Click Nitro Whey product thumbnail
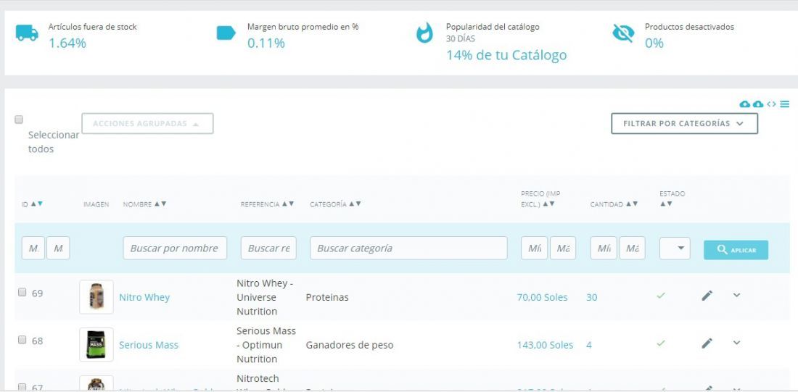Viewport: 798px width, 392px height. pos(96,297)
